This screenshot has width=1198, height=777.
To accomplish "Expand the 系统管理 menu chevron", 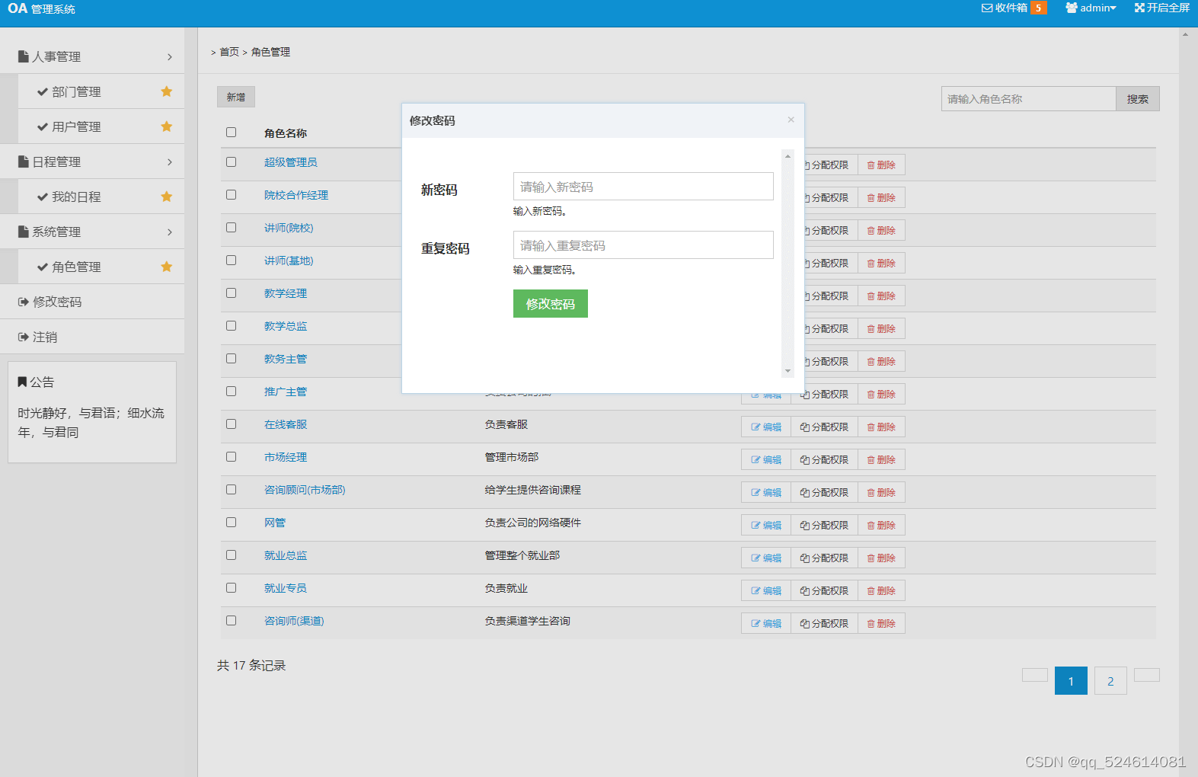I will pos(170,232).
